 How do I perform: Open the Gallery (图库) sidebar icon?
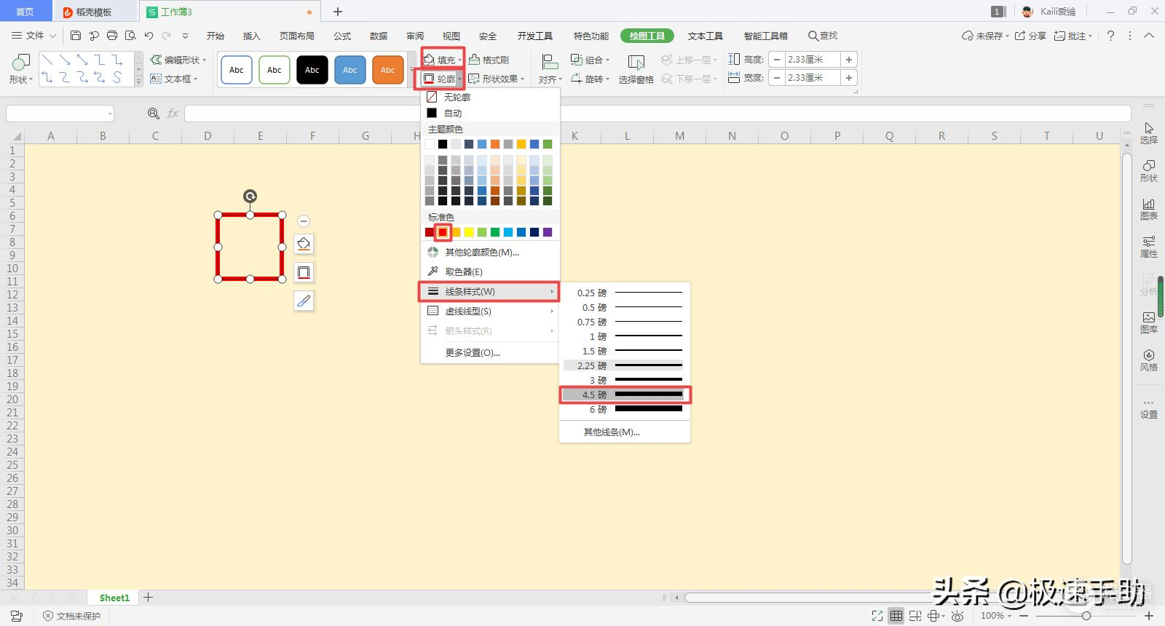click(1148, 322)
